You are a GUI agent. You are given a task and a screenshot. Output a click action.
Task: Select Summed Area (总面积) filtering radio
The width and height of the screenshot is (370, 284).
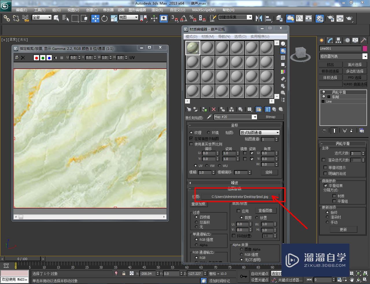(197, 222)
